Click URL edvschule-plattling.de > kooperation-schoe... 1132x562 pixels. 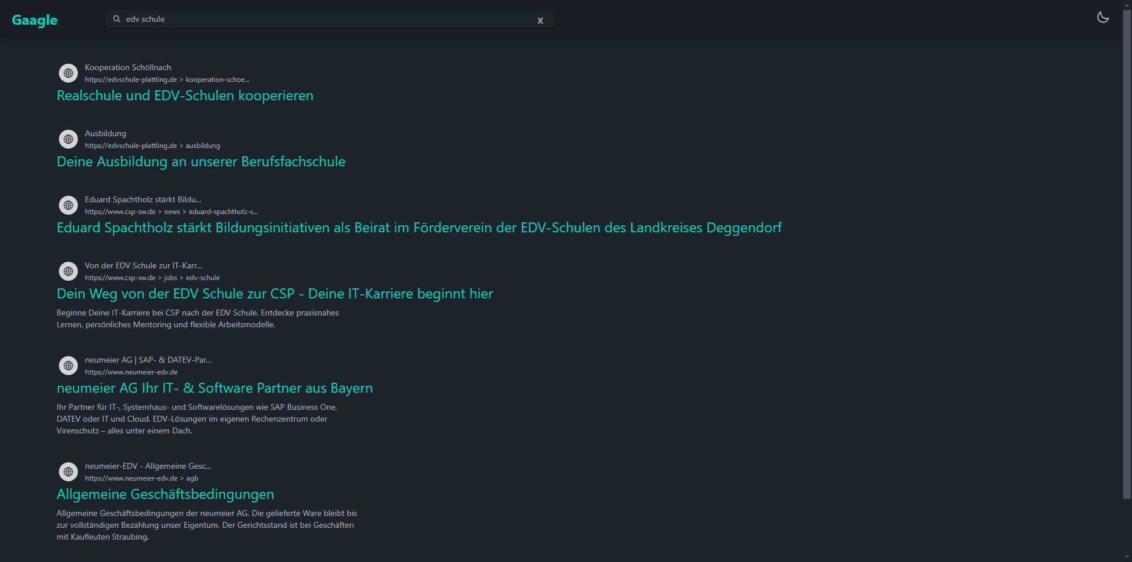(167, 80)
